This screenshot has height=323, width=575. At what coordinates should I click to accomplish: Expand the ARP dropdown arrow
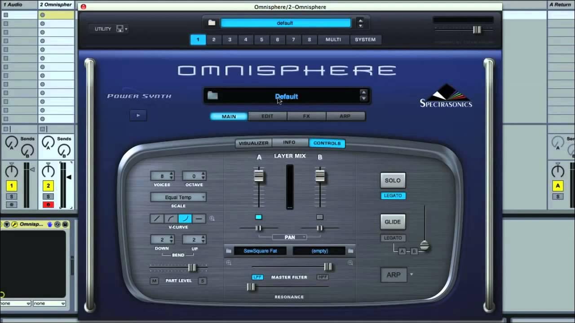(x=411, y=274)
